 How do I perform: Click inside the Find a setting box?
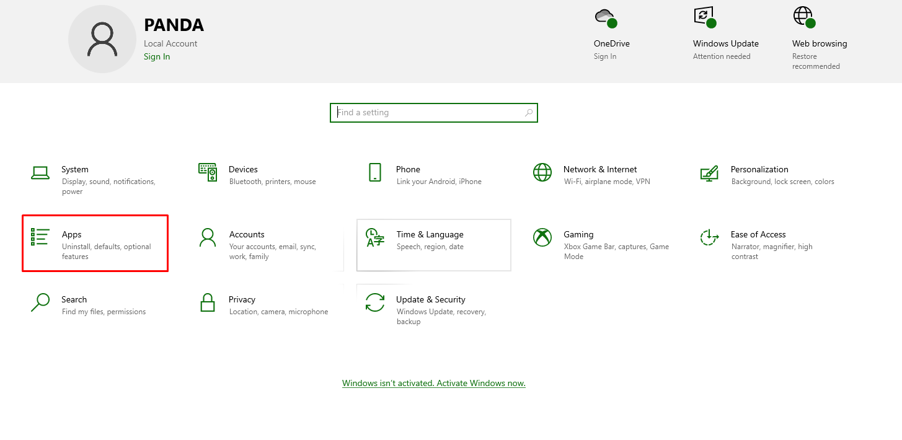pos(428,113)
